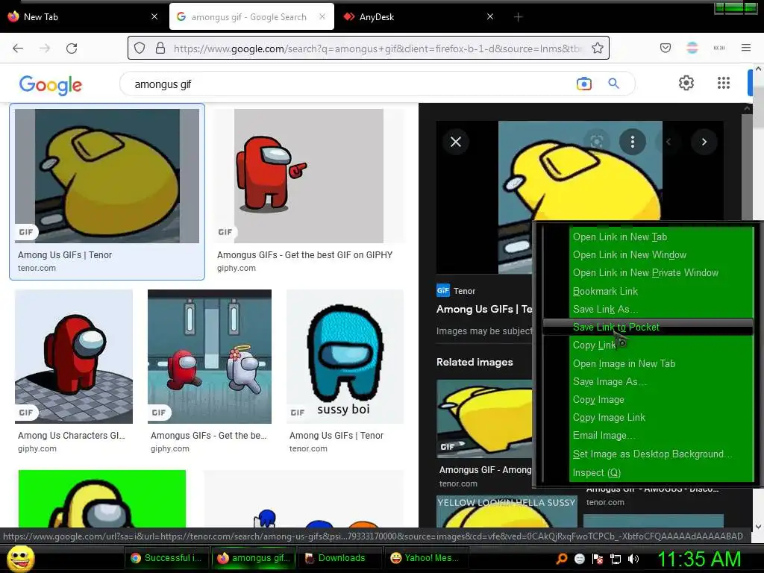Open related image Amongus GIF - Among
This screenshot has width=764, height=573.
[484, 419]
